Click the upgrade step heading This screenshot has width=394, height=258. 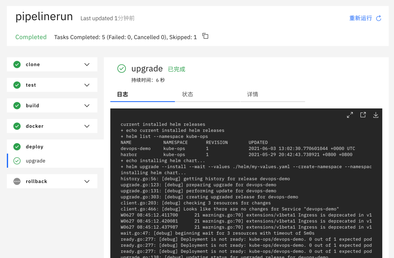point(147,68)
